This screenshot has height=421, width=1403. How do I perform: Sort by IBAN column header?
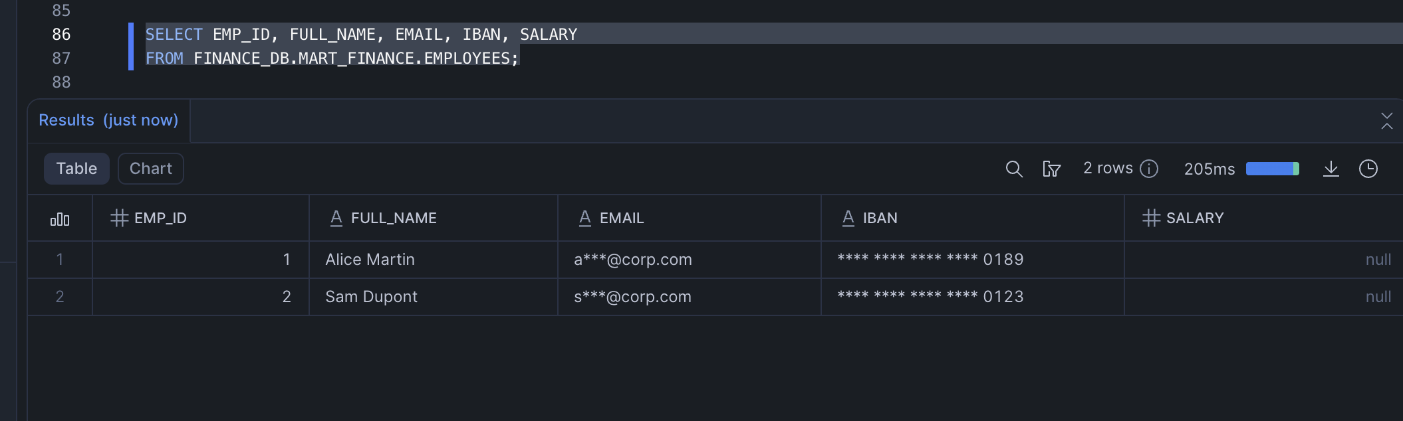click(x=880, y=218)
